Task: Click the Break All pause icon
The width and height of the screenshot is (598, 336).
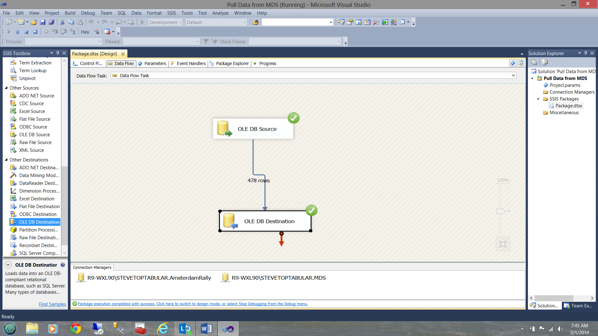Action: [x=18, y=32]
